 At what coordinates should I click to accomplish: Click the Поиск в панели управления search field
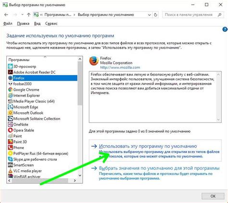click(x=190, y=15)
